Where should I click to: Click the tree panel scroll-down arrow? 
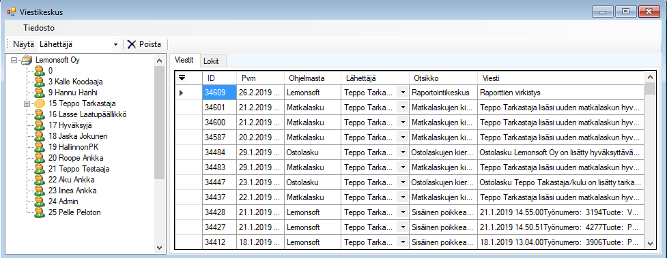(160, 247)
